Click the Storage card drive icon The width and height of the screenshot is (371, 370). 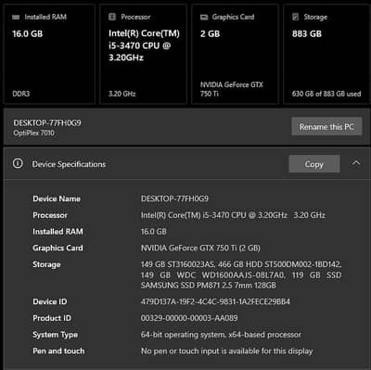(x=296, y=17)
